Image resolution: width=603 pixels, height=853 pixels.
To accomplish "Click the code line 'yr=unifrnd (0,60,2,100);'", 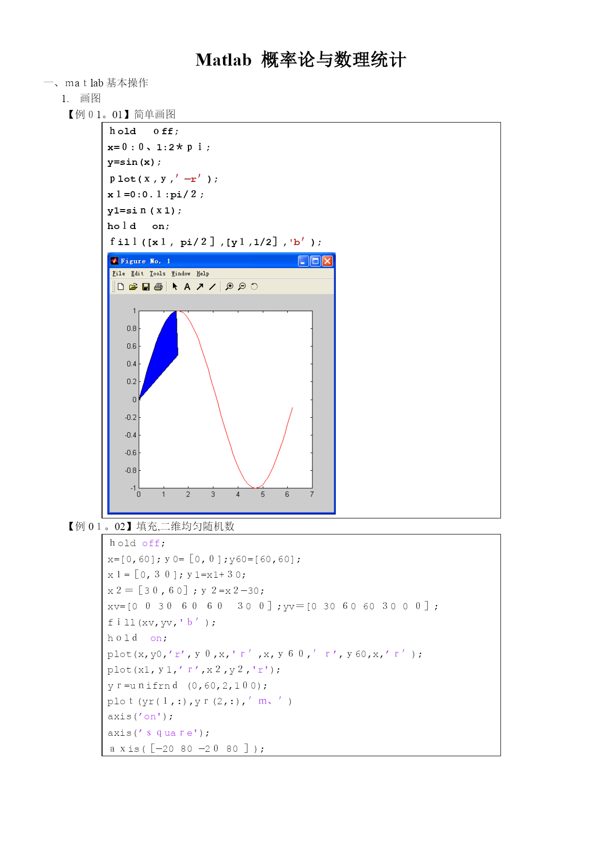I will tap(187, 686).
